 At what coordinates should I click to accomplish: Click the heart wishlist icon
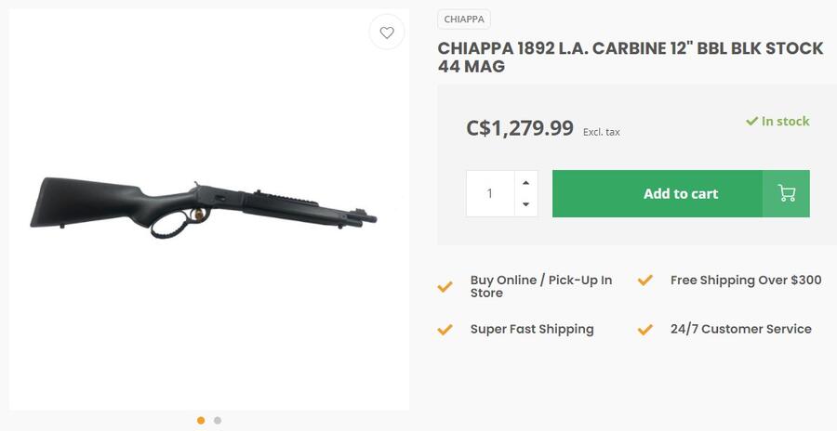(x=387, y=33)
